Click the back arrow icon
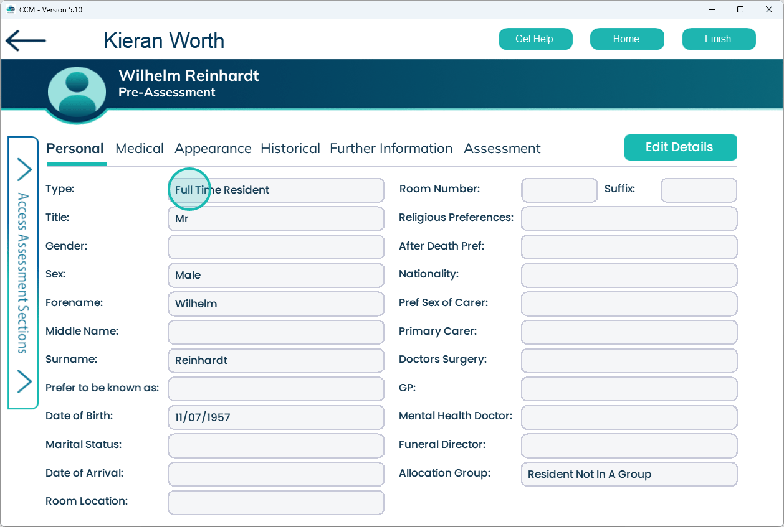 point(26,40)
